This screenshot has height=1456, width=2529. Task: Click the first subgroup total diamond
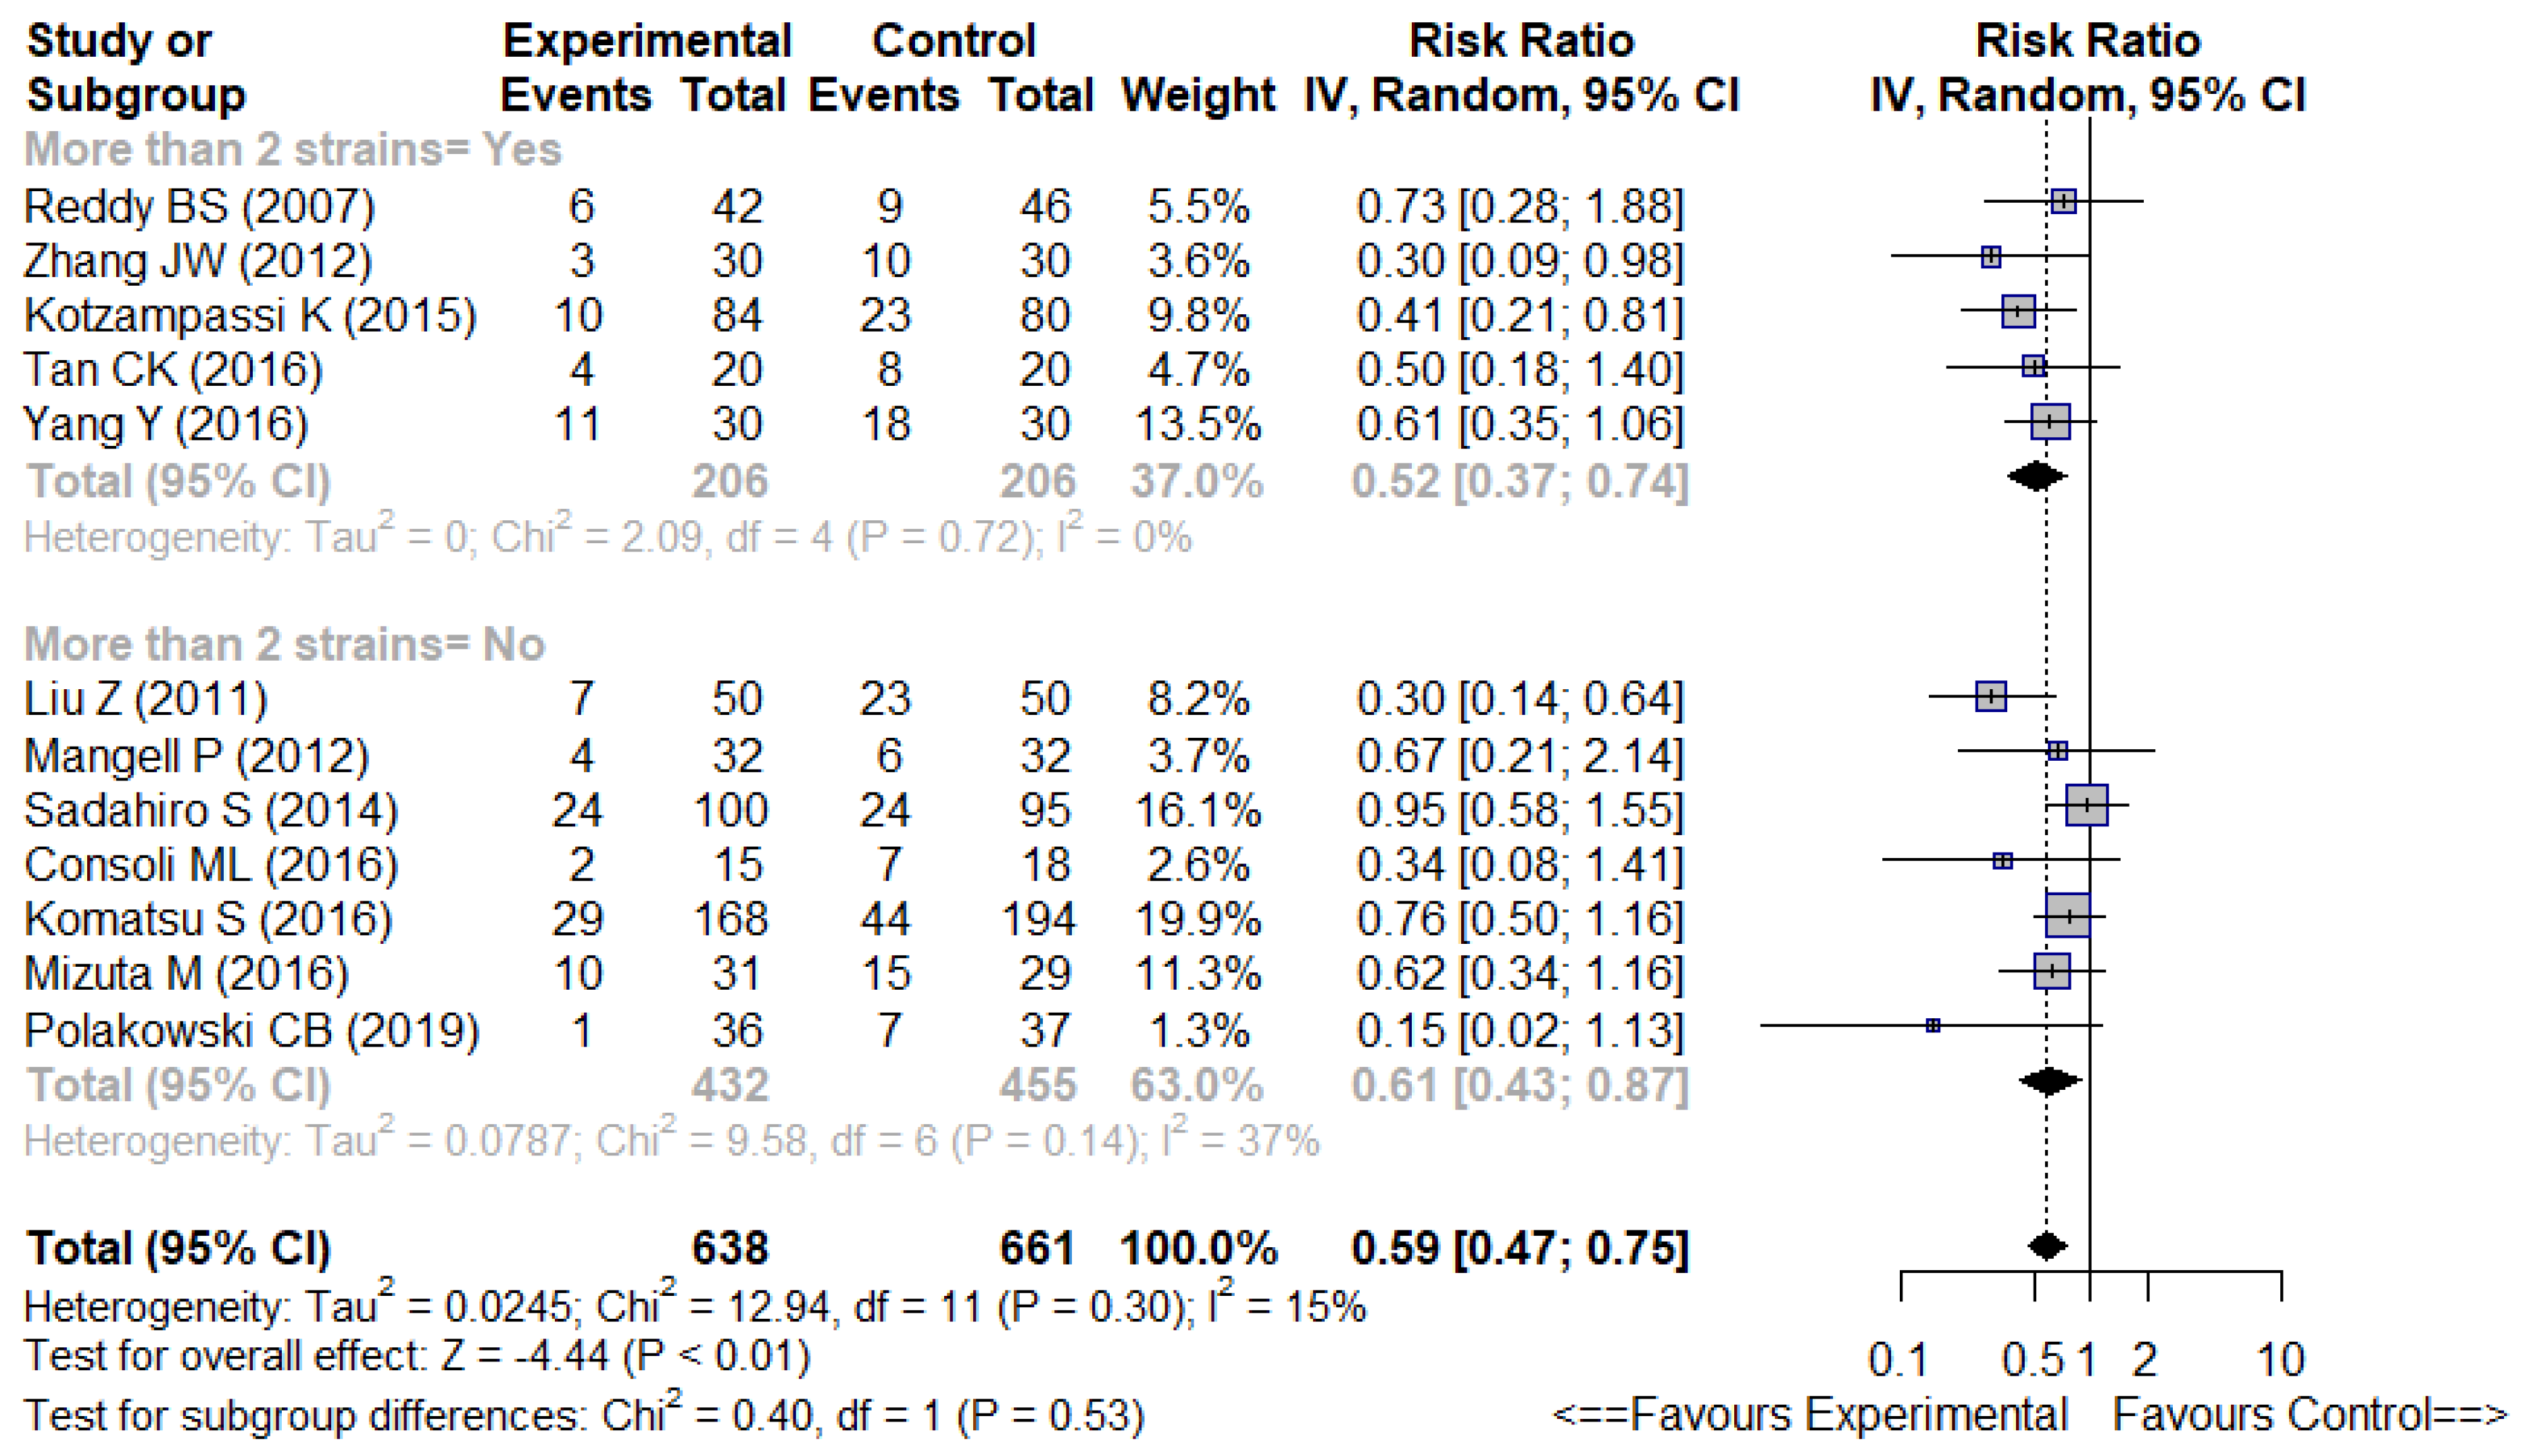[x=2037, y=476]
